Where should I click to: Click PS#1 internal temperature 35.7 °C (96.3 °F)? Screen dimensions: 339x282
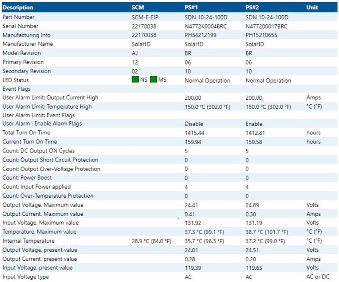(204, 241)
